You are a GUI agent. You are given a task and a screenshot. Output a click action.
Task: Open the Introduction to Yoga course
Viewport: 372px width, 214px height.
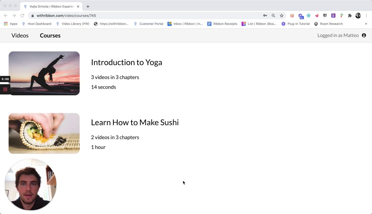[x=127, y=62]
